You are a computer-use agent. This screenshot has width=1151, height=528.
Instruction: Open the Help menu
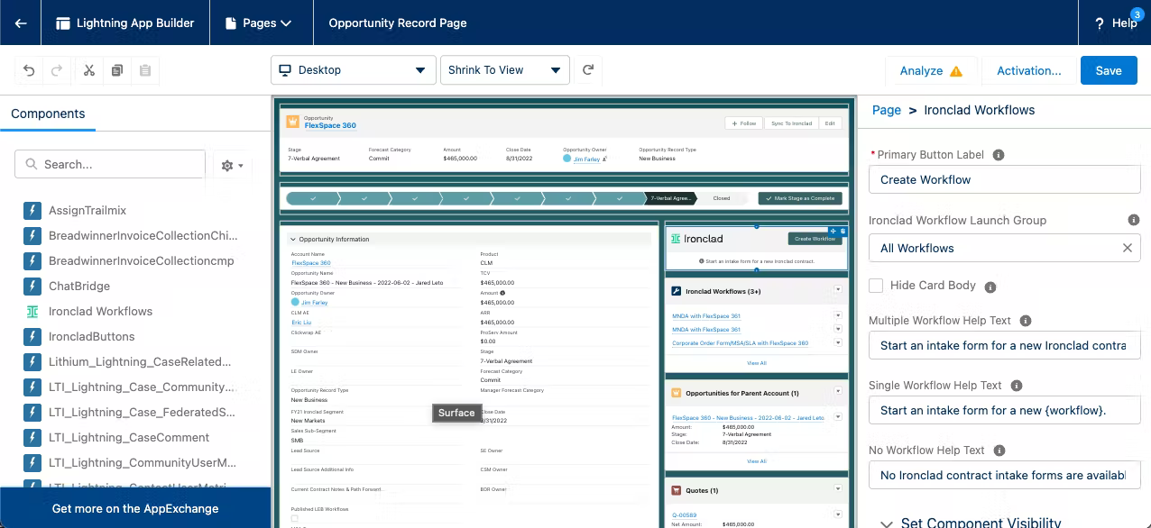[1116, 23]
